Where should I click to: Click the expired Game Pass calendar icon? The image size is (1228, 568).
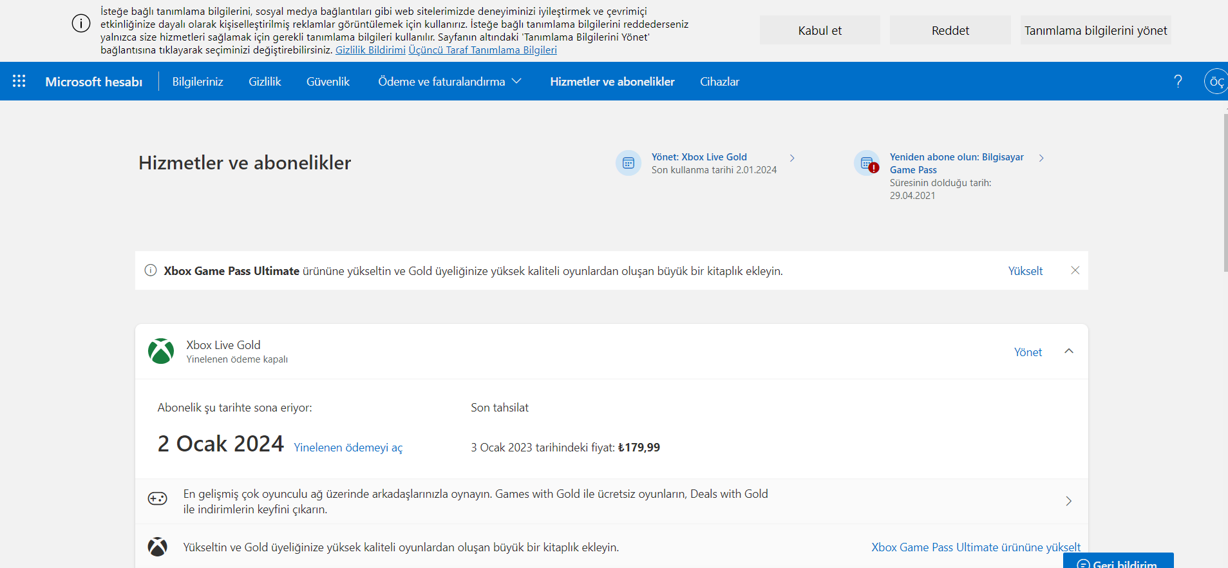pos(867,163)
